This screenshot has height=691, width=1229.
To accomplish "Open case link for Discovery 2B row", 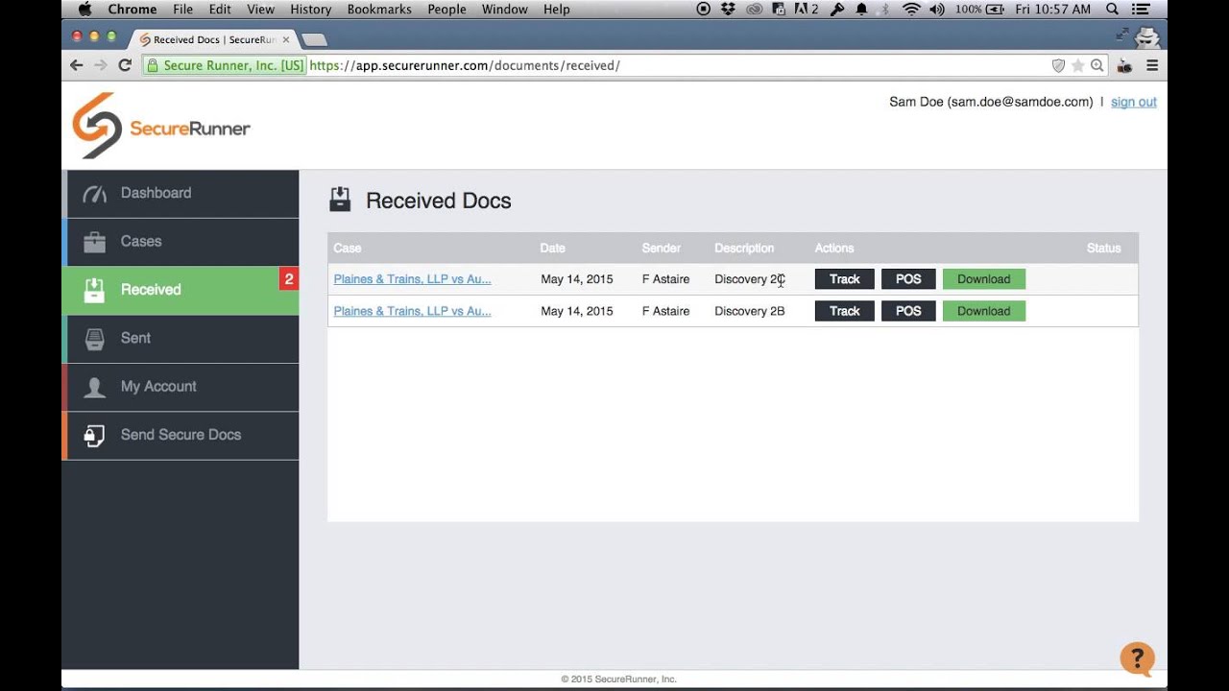I will click(412, 311).
